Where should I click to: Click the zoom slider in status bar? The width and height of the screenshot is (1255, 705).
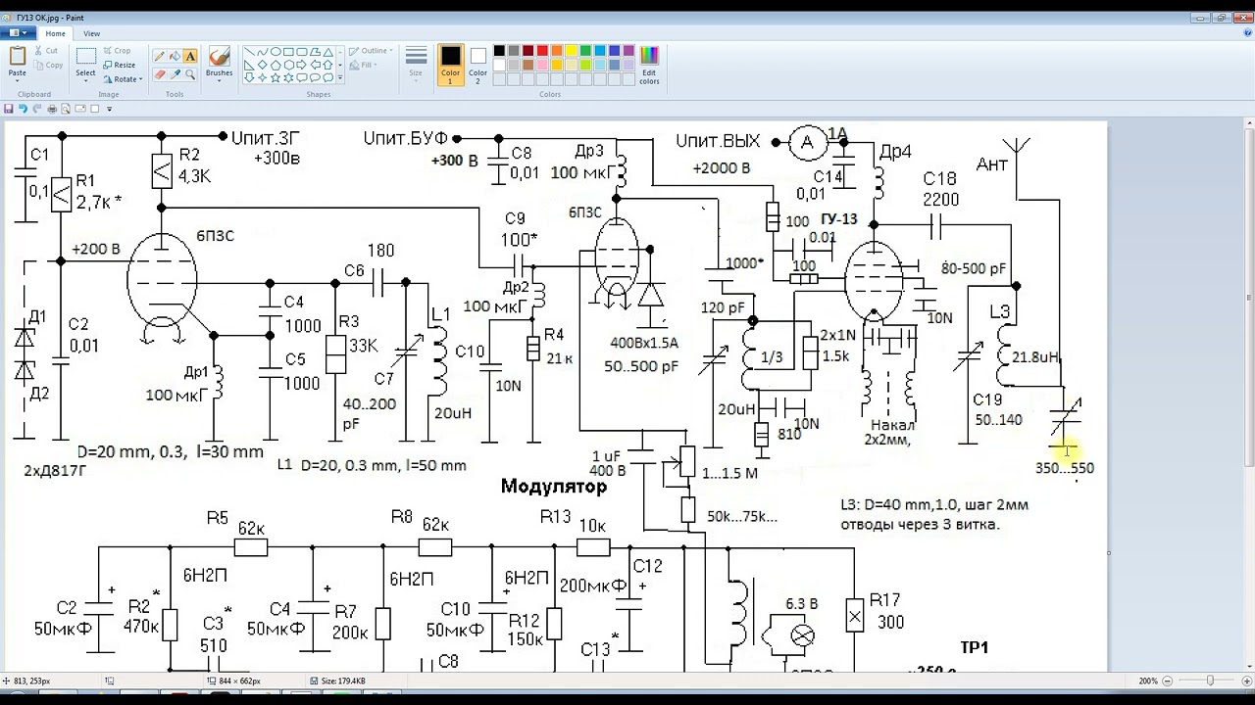pos(1210,681)
